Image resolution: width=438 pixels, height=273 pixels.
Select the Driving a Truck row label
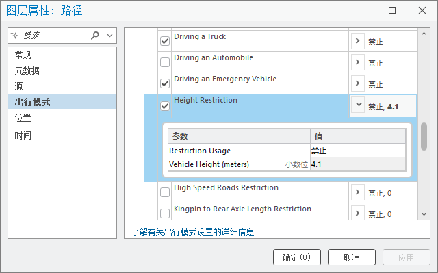point(200,36)
